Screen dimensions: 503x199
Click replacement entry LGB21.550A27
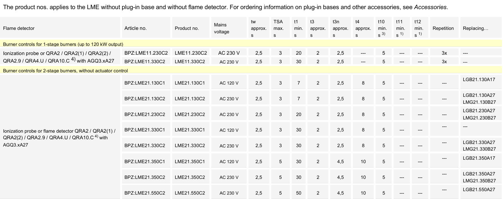click(479, 190)
